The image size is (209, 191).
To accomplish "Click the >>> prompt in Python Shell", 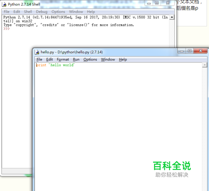I will pos(6,29).
